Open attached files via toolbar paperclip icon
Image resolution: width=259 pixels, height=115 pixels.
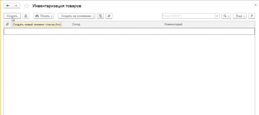[109, 16]
